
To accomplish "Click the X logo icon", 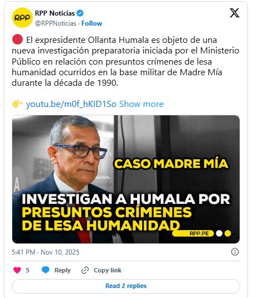I will point(235,13).
